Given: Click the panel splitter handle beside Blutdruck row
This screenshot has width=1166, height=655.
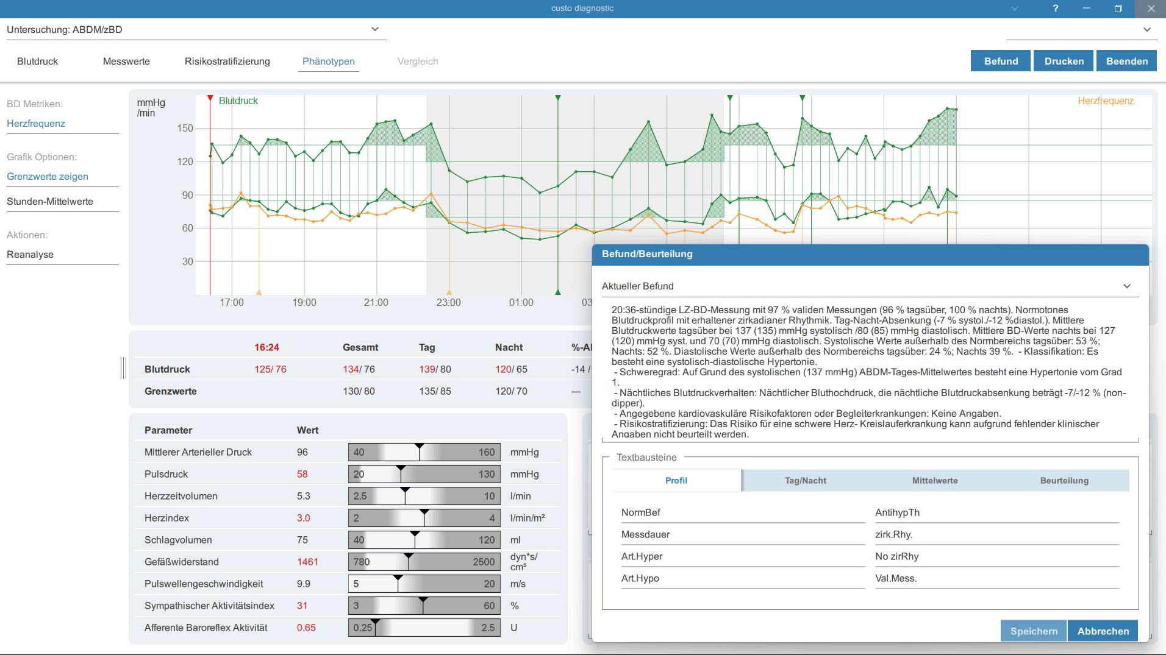Looking at the screenshot, I should coord(124,368).
